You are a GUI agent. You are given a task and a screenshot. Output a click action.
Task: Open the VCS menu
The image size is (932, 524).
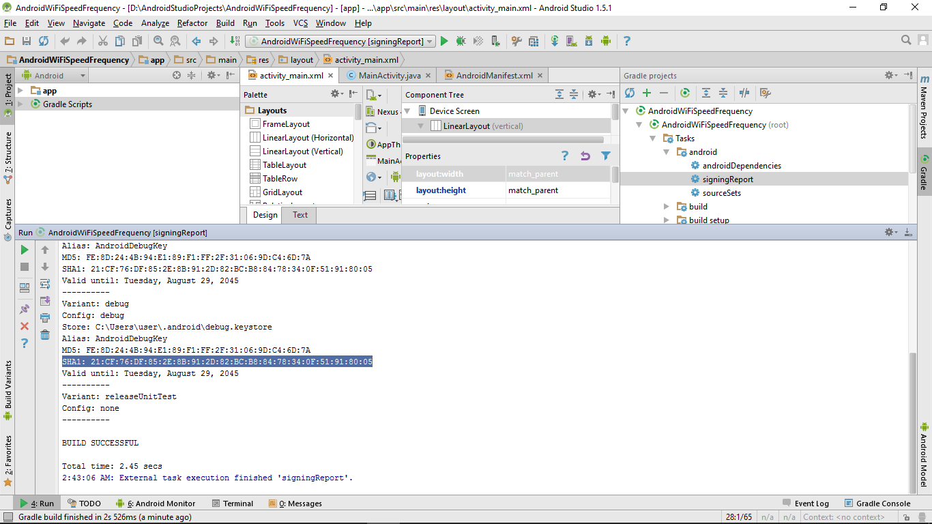pyautogui.click(x=301, y=23)
